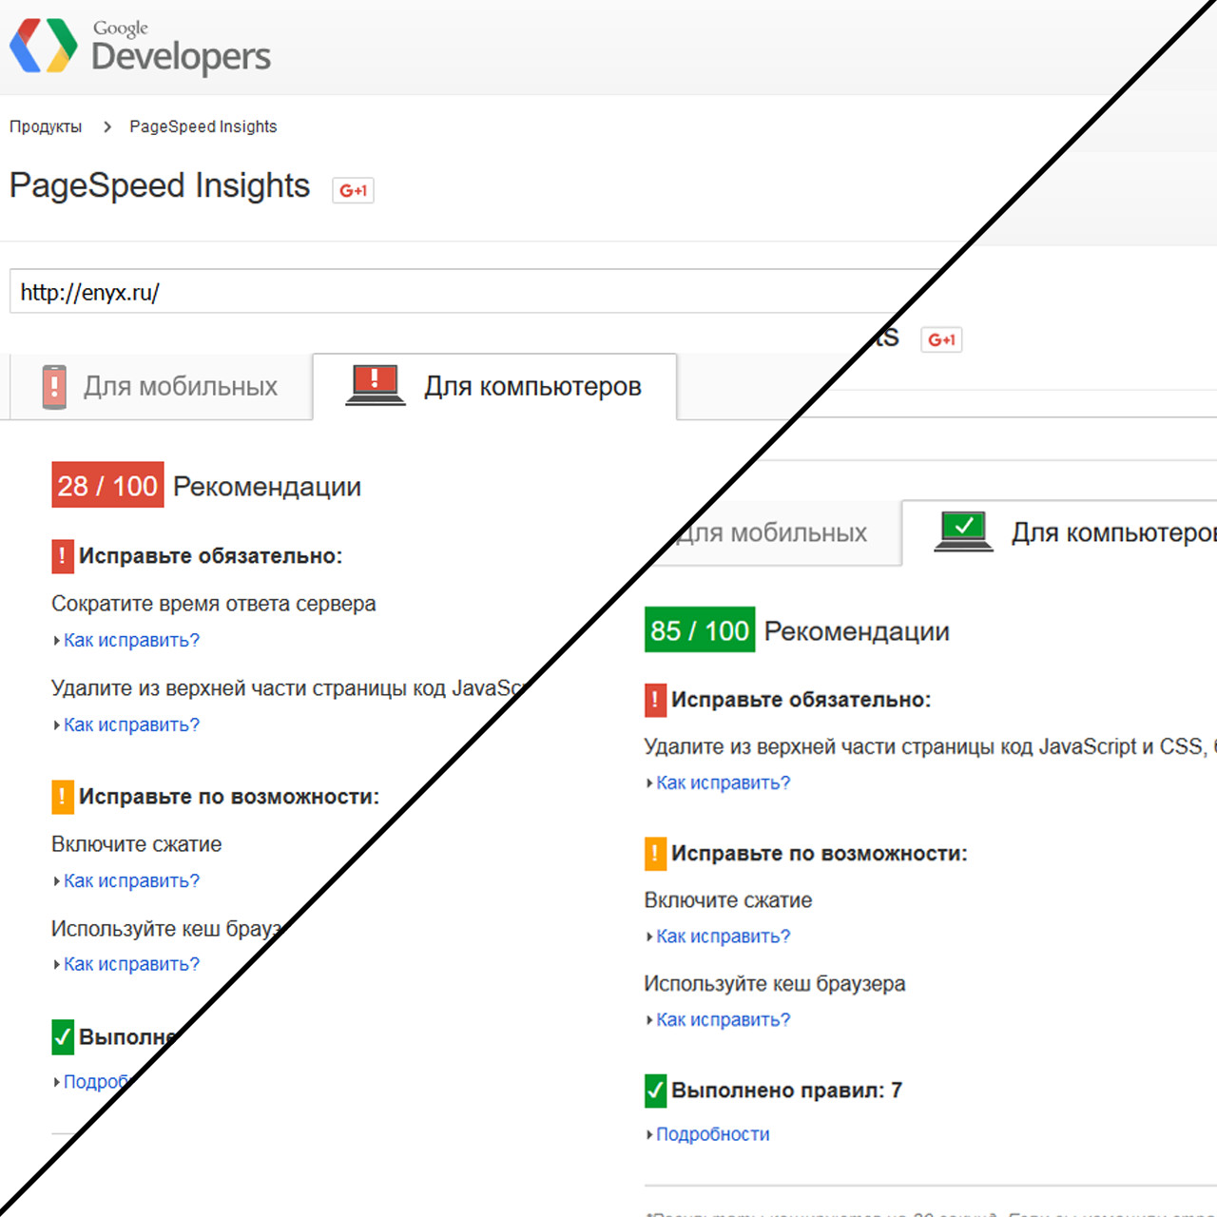Image resolution: width=1217 pixels, height=1217 pixels.
Task: Click orange exclamation icon in 85/100 report
Action: [655, 854]
